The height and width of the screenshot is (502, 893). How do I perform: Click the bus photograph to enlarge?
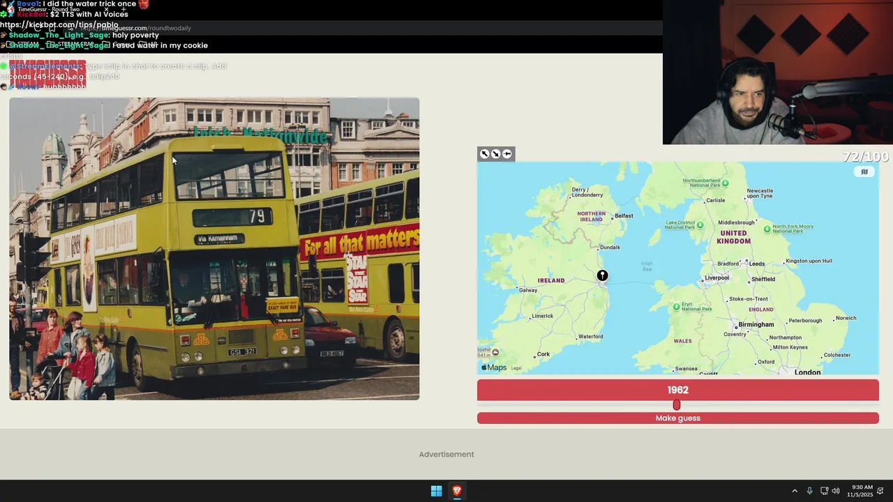coord(214,249)
